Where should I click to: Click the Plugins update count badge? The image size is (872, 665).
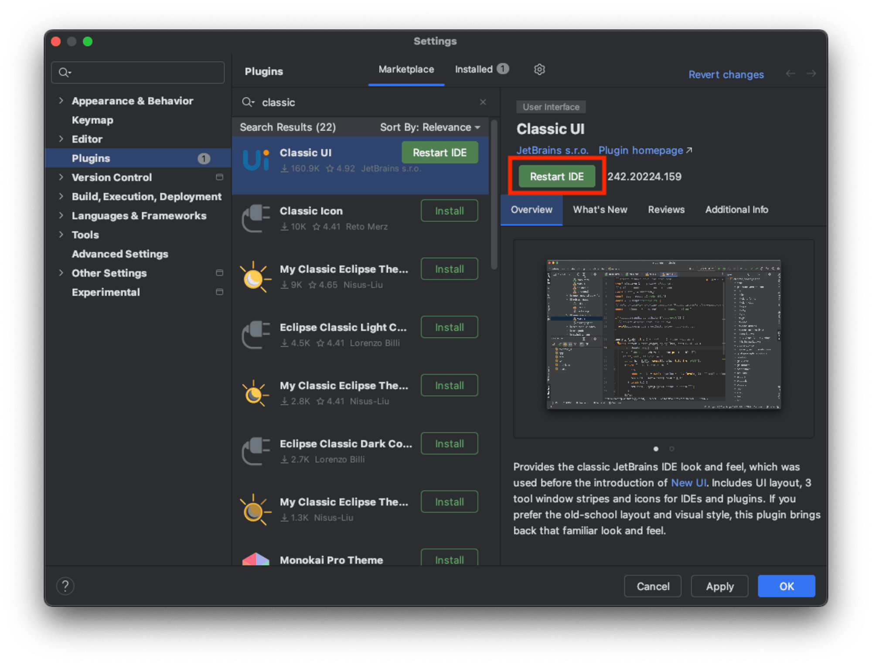204,158
